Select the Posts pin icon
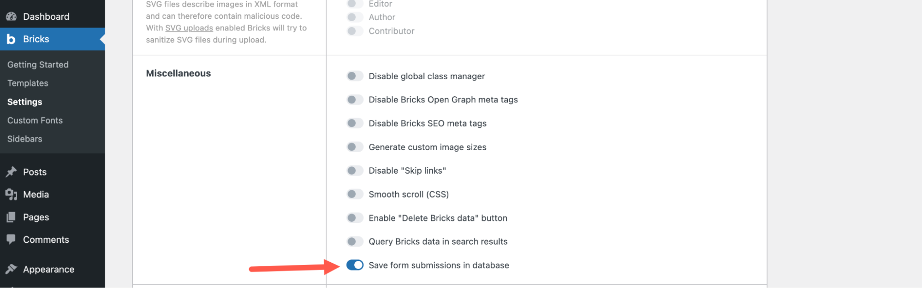Screen dimensions: 922x288 click(x=11, y=171)
